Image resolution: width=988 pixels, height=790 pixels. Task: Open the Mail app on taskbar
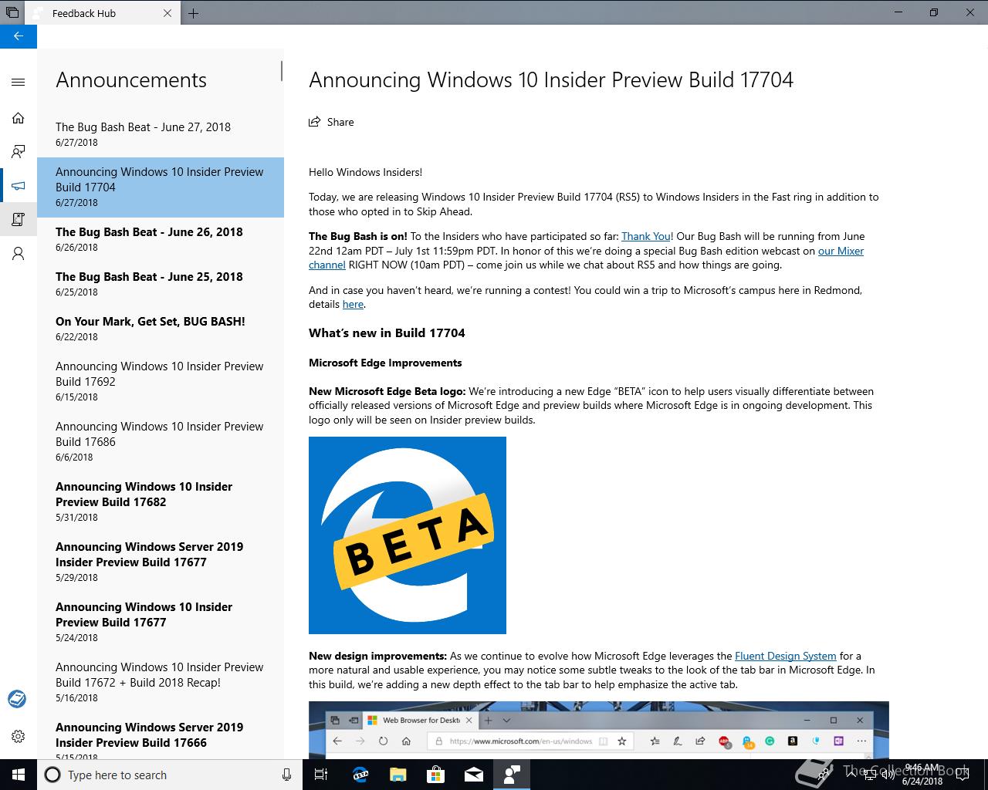tap(473, 775)
